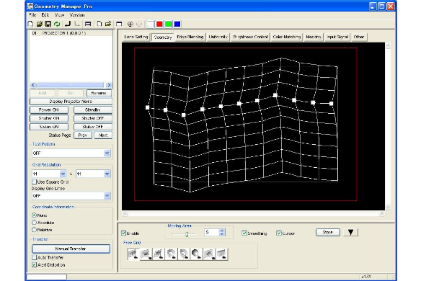Select PROJECTOR 1 in the projector list
Screen dimensions: 421x281
(71, 33)
